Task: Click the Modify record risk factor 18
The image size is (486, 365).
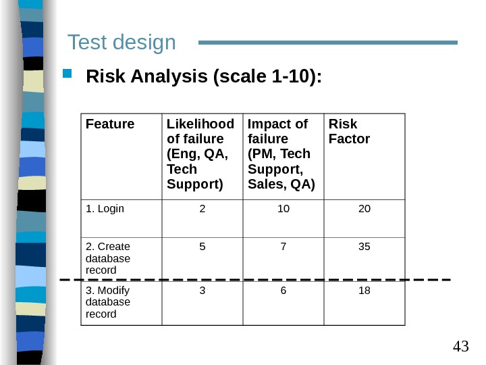Action: coord(364,291)
